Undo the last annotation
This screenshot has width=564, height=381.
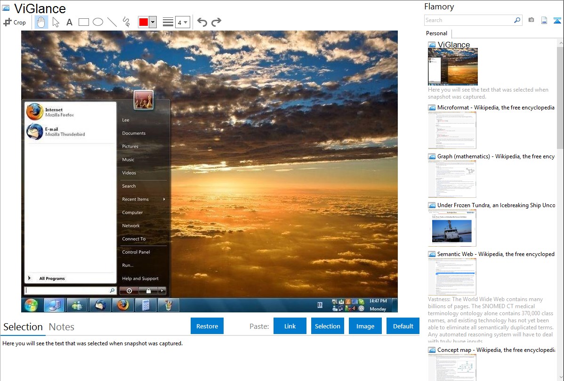pyautogui.click(x=202, y=22)
